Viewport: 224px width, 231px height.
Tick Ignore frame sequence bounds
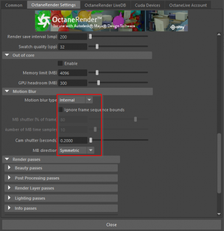[x=61, y=110]
